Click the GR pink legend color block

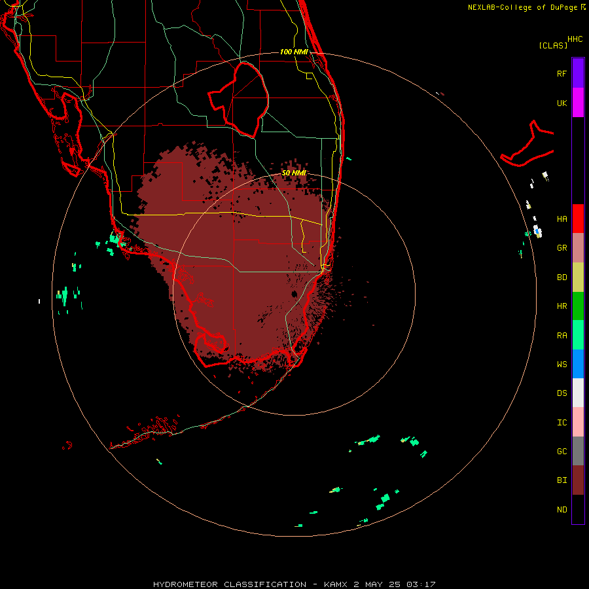pyautogui.click(x=578, y=248)
